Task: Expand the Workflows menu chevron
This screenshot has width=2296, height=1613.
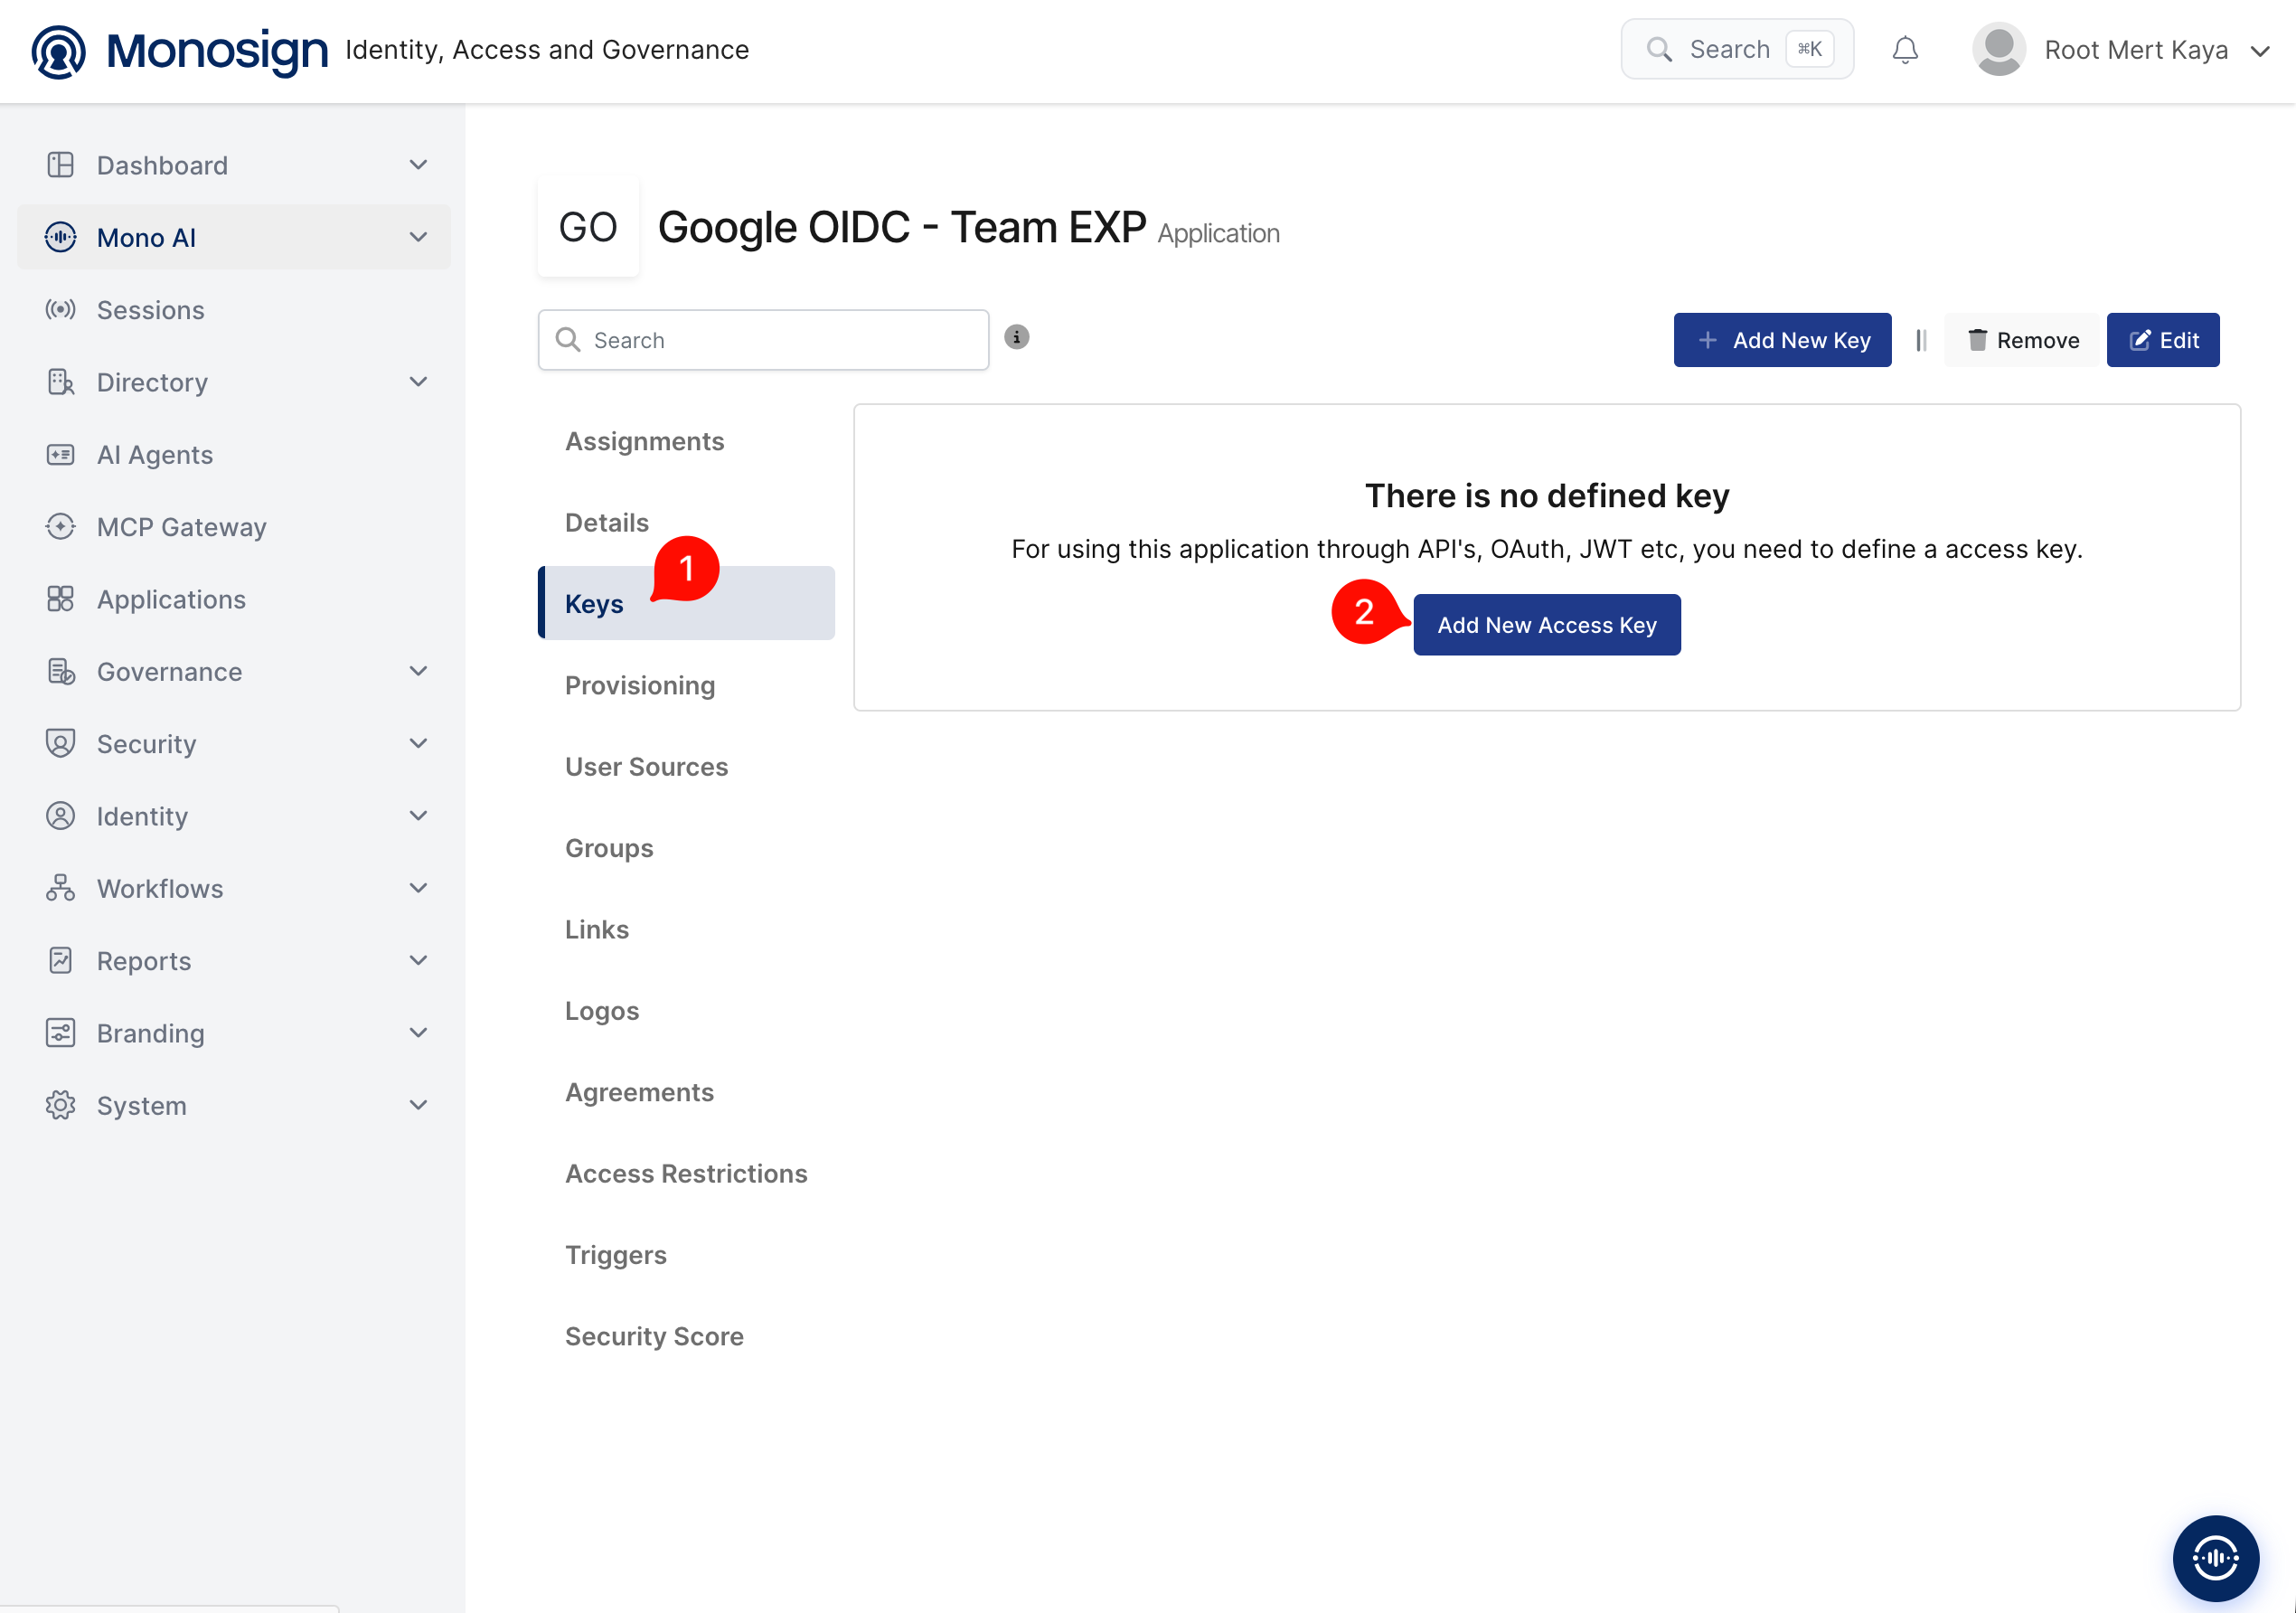Action: (418, 888)
